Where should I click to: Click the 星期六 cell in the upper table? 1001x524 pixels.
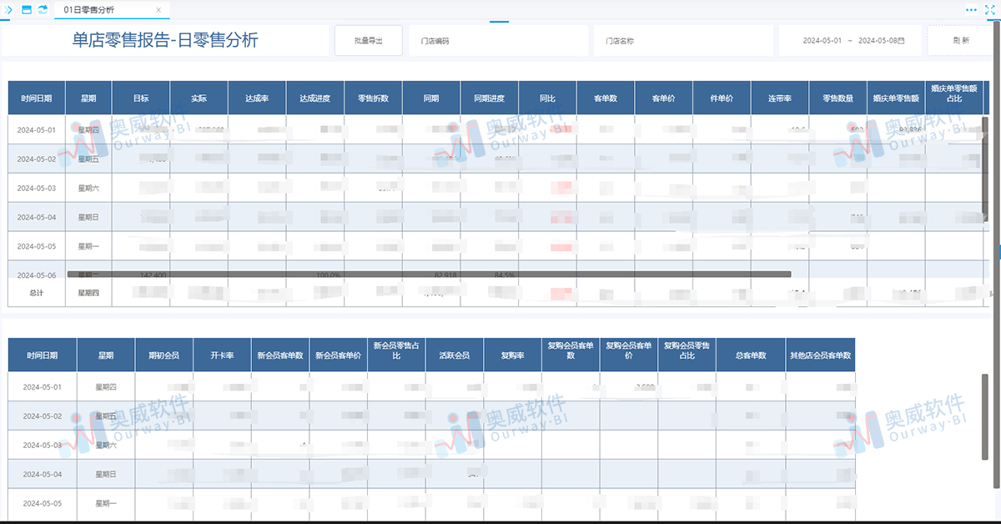click(88, 188)
